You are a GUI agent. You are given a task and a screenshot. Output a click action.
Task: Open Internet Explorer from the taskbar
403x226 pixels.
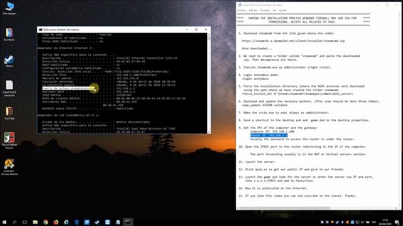(x=66, y=222)
